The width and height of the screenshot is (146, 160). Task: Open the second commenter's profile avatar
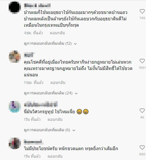pyautogui.click(x=15, y=57)
